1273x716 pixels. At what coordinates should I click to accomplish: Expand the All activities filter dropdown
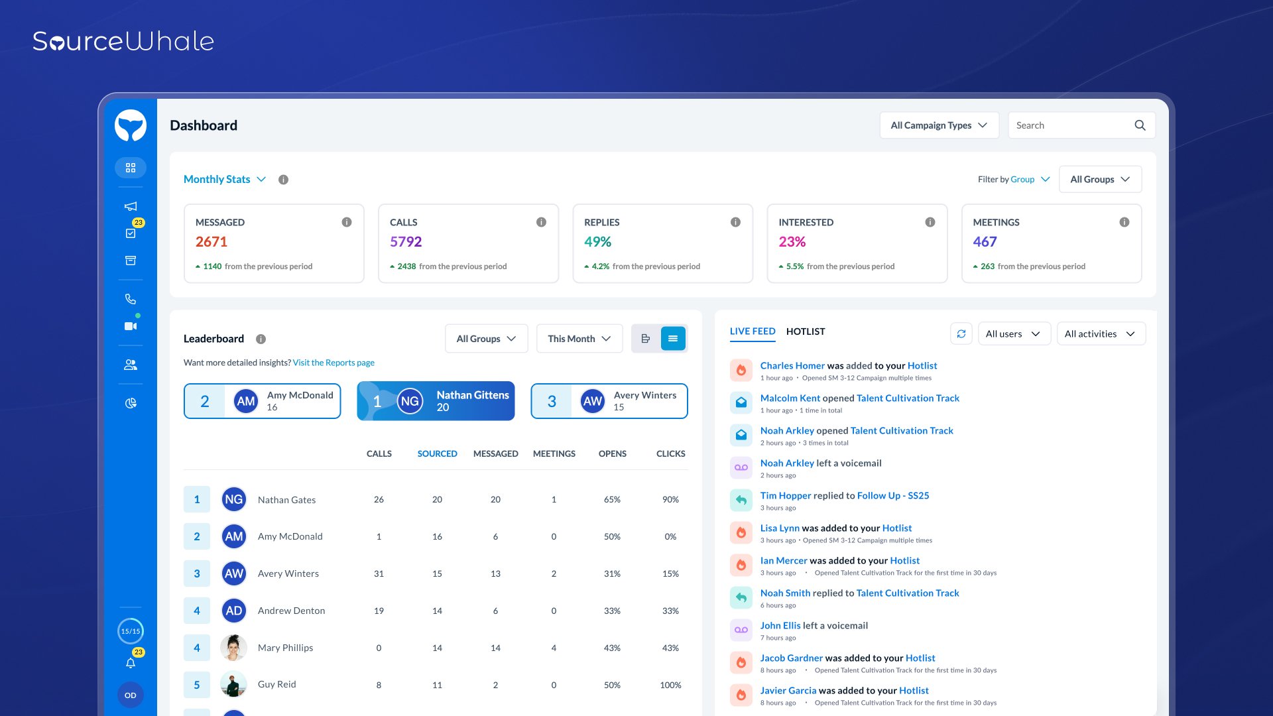click(1100, 333)
